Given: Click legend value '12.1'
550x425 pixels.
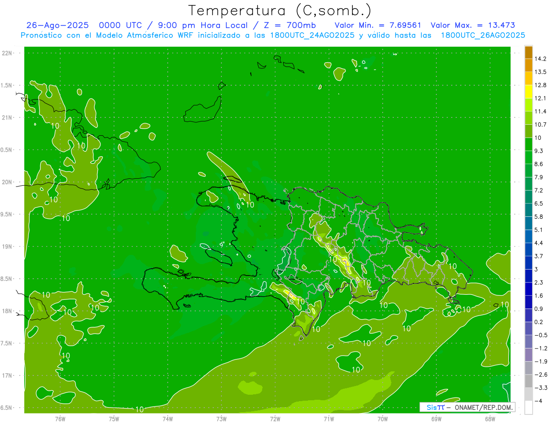Looking at the screenshot, I should coord(540,98).
